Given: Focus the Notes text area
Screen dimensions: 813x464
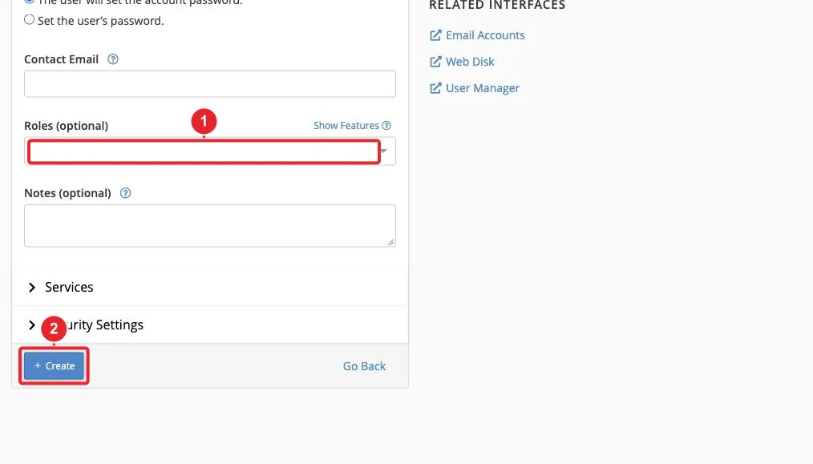Looking at the screenshot, I should click(210, 225).
